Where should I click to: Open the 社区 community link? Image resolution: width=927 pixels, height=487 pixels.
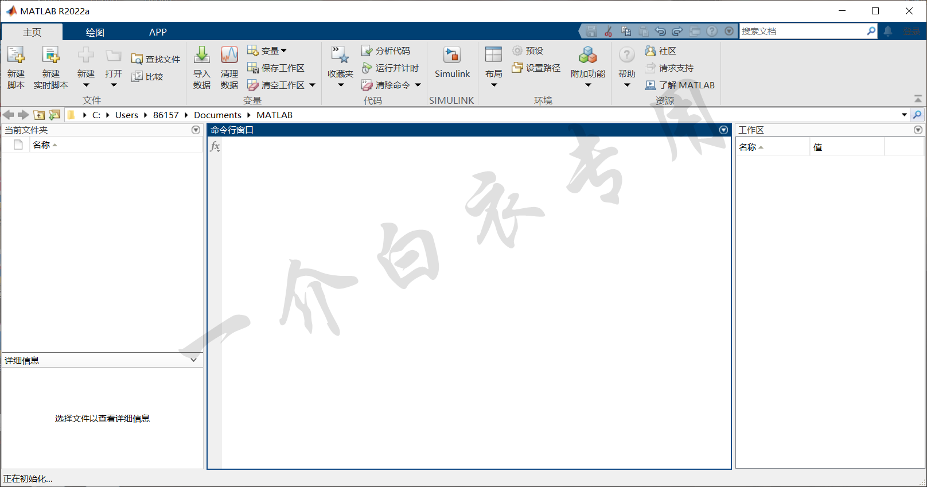point(661,50)
